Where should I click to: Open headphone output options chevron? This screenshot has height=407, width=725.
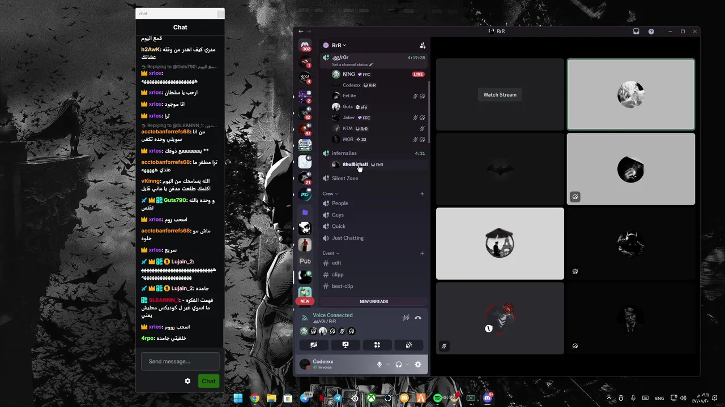pyautogui.click(x=407, y=365)
